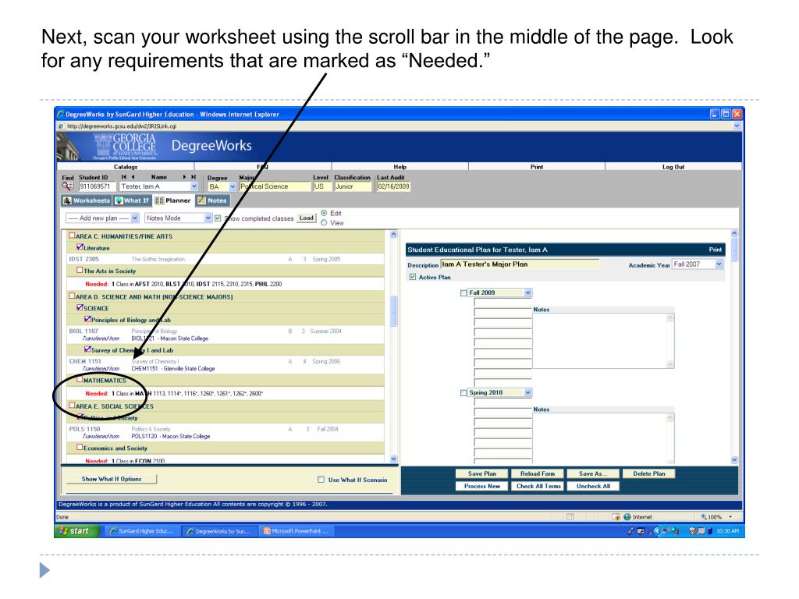799x599 pixels.
Task: Jump to last student record arrow
Action: tap(194, 177)
